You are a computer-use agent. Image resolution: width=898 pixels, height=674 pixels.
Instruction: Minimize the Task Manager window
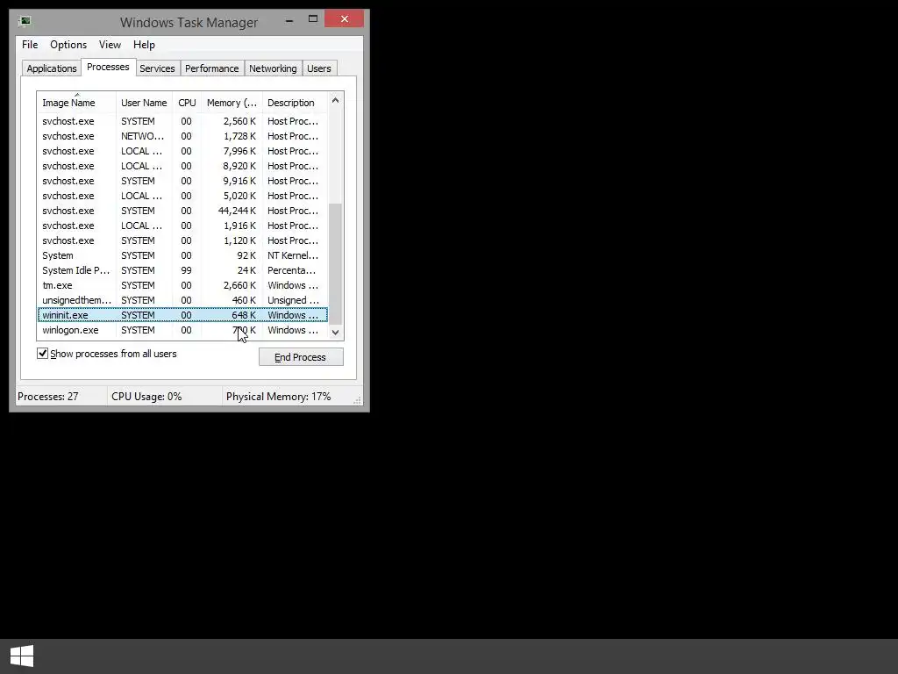(289, 19)
